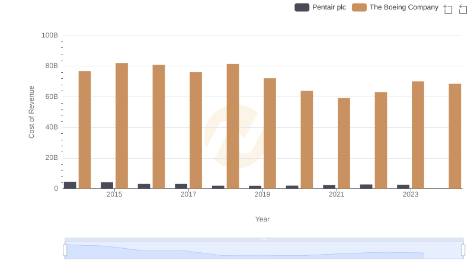Click the 20B y-axis label
The height and width of the screenshot is (273, 474).
pos(52,158)
